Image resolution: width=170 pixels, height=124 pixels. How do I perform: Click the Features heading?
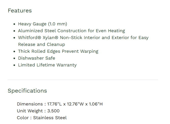20,11
